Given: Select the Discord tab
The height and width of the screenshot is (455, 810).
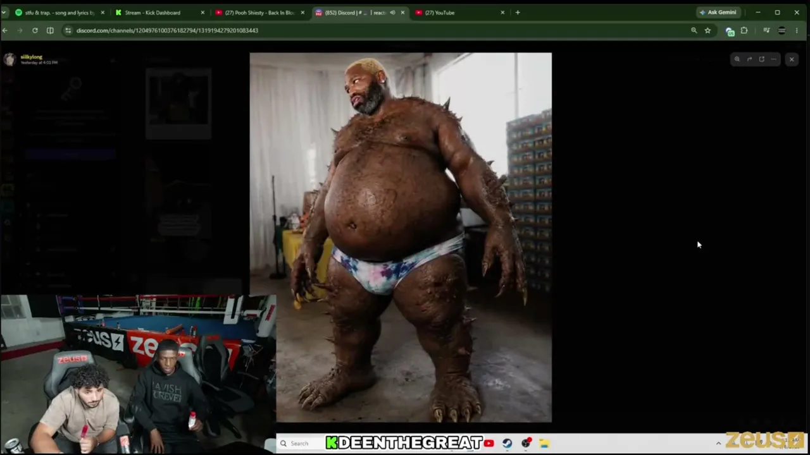Looking at the screenshot, I should point(360,13).
